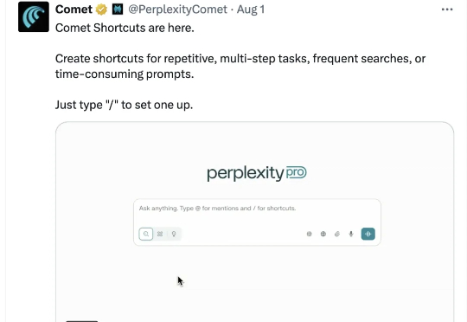This screenshot has width=467, height=322.
Task: Click the pro badge in the logo
Action: click(x=297, y=172)
